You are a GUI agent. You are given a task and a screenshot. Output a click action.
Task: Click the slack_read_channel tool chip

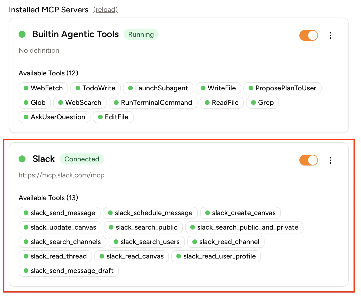226,242
